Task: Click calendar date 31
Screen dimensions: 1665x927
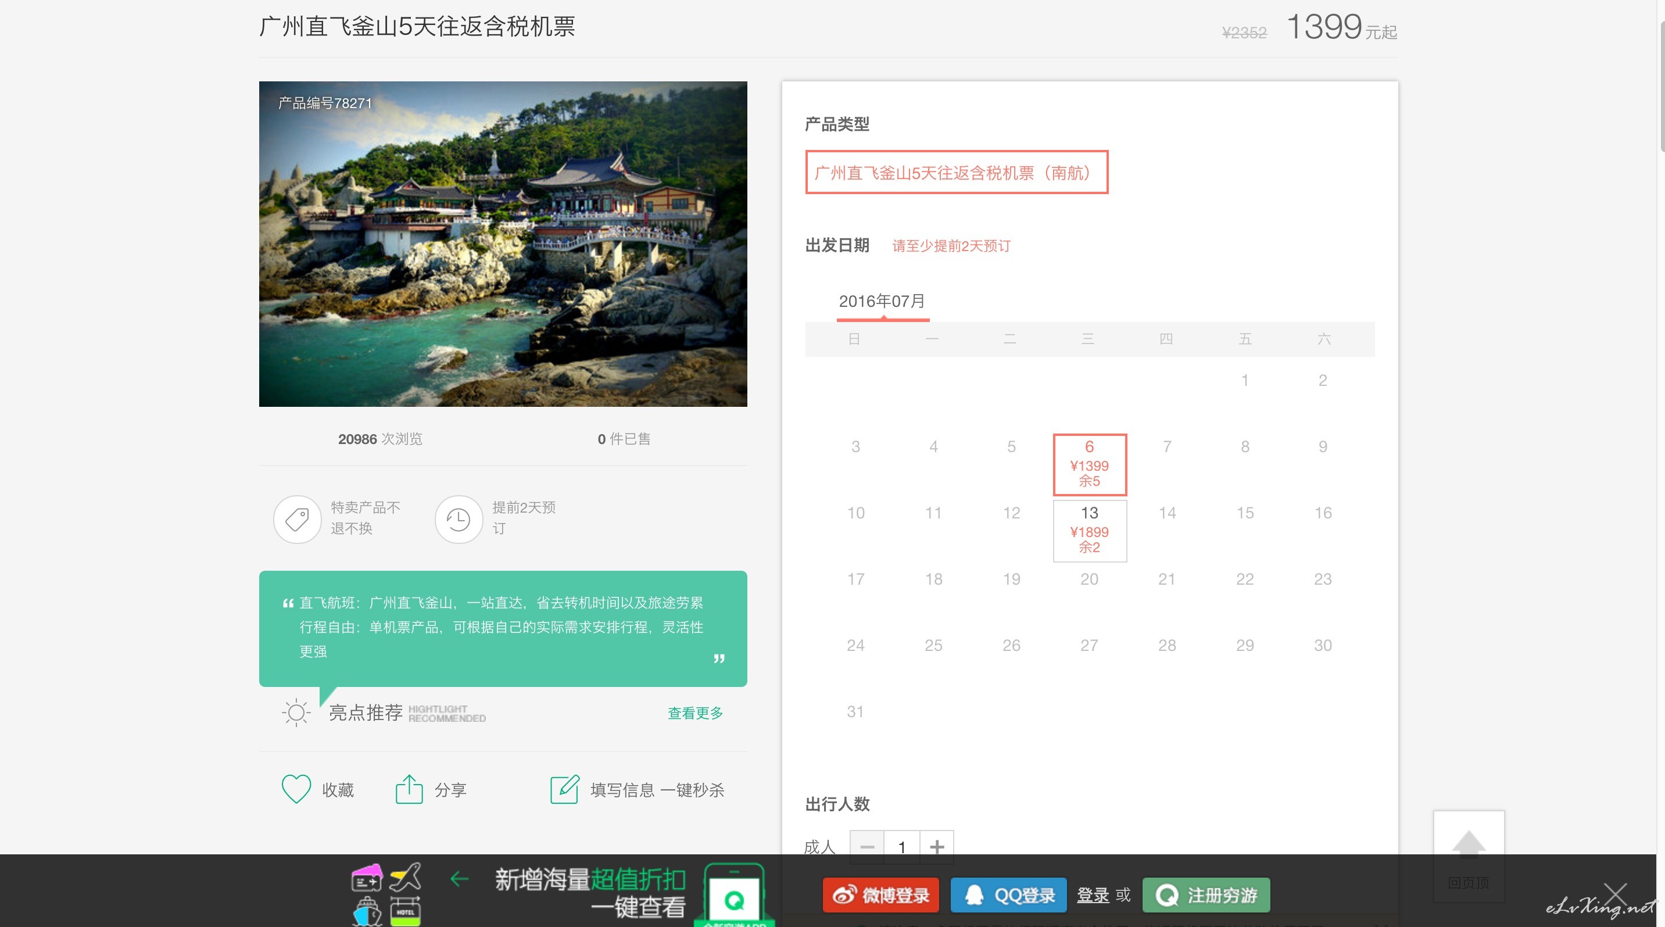Action: pyautogui.click(x=855, y=712)
